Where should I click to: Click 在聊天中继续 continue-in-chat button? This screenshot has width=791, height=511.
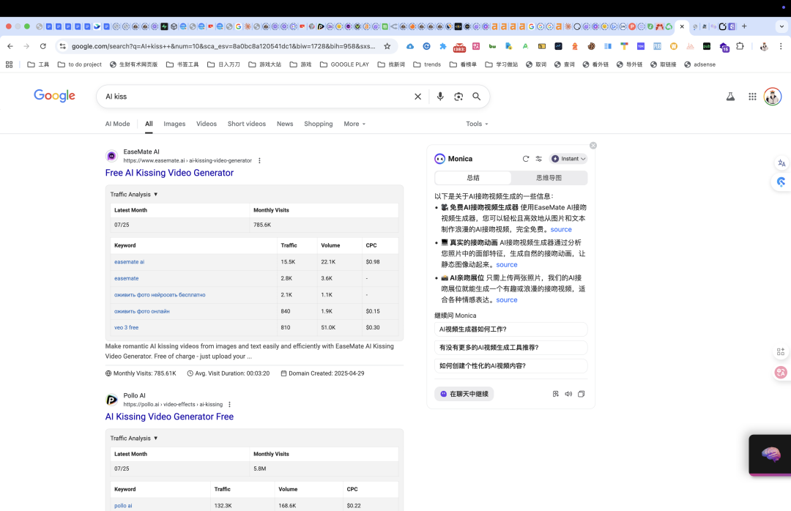coord(464,394)
